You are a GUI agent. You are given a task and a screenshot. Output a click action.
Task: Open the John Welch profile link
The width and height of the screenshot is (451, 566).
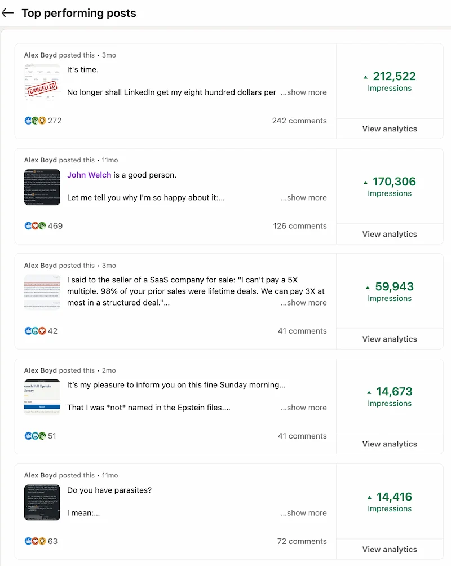[x=89, y=175]
